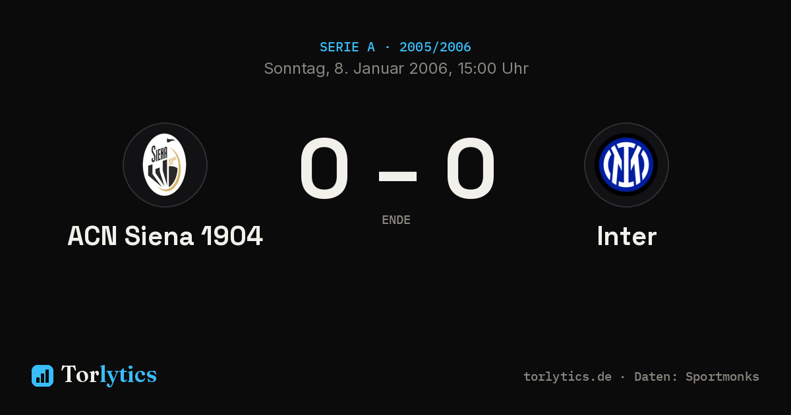Screen dimensions: 791x415
Task: Click the ENDE match status label
Action: click(x=396, y=220)
